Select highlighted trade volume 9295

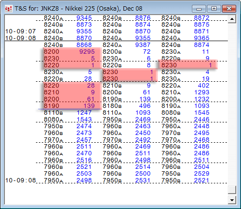tap(87, 52)
